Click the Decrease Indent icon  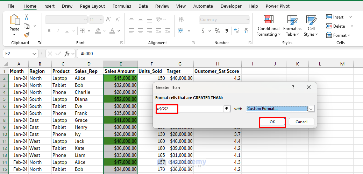coord(159,30)
